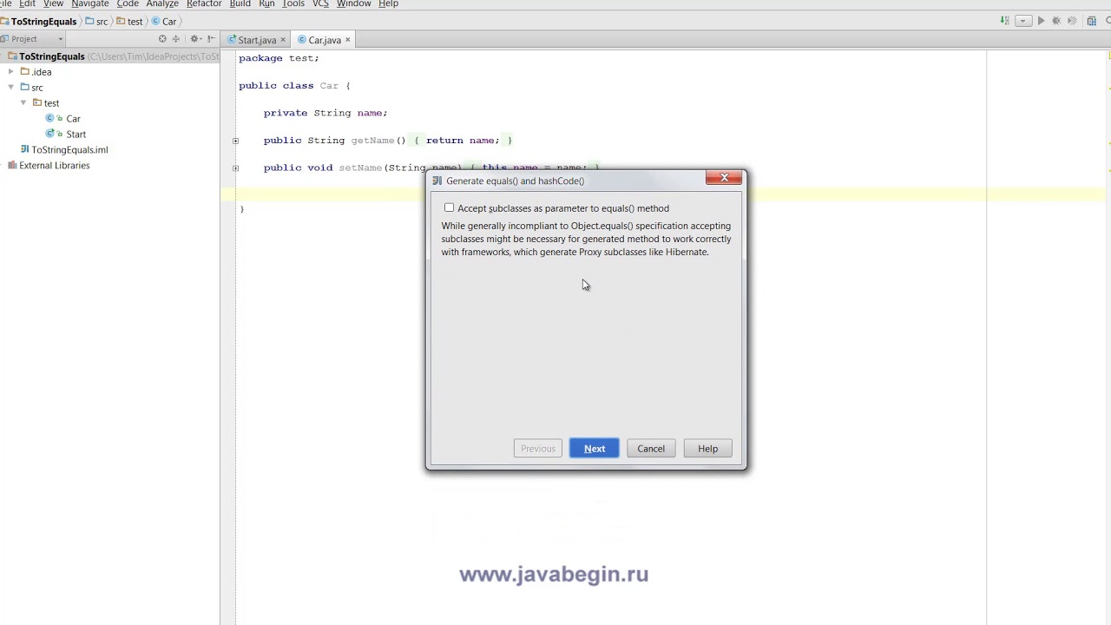
Task: Click Run with Coverage icon
Action: coord(1072,21)
